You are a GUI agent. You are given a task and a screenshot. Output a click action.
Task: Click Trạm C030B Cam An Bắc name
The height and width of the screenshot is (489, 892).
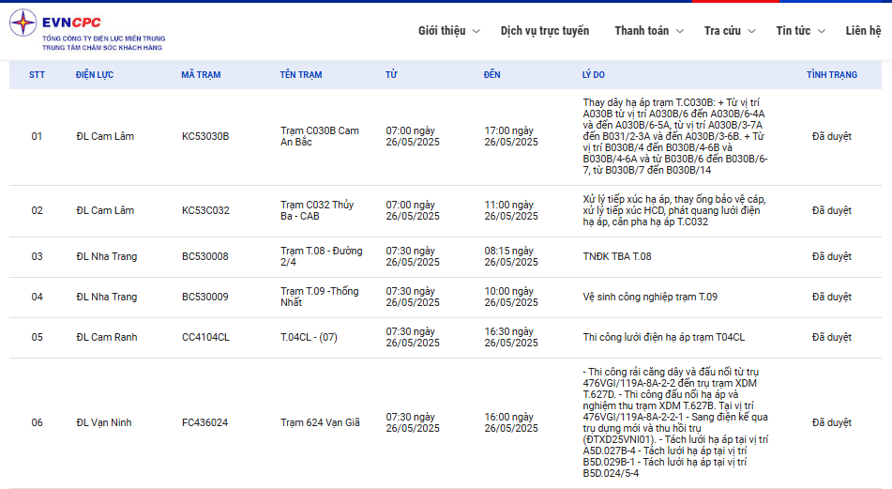320,136
